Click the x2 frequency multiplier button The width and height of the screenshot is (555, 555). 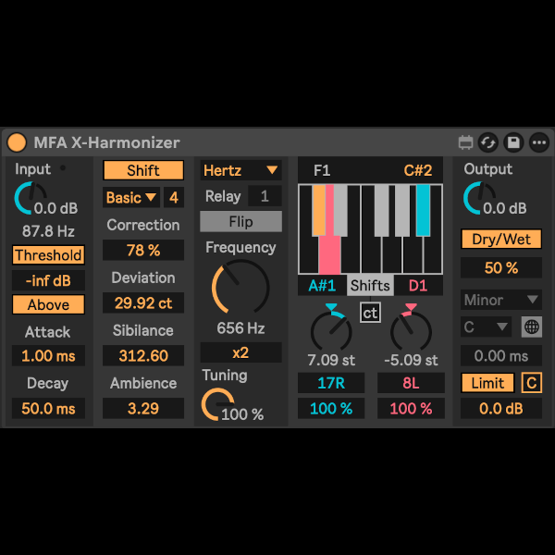point(240,352)
